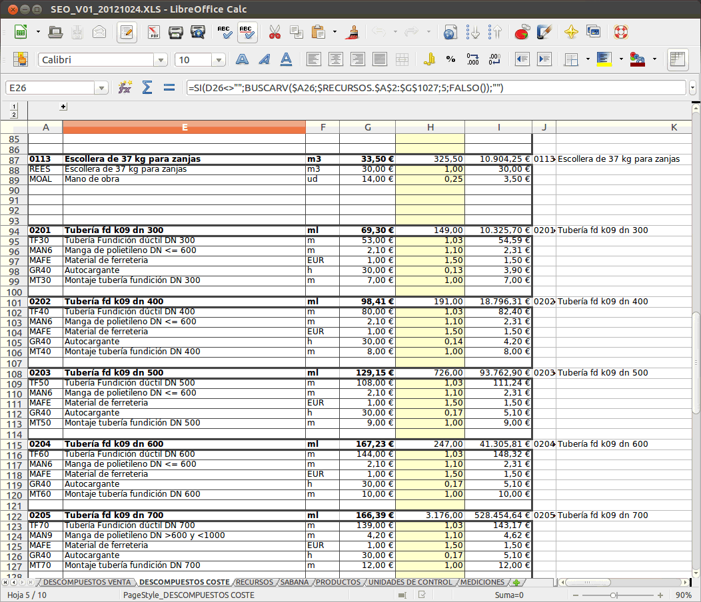The image size is (701, 602).
Task: Click the Paste icon
Action: pyautogui.click(x=319, y=32)
